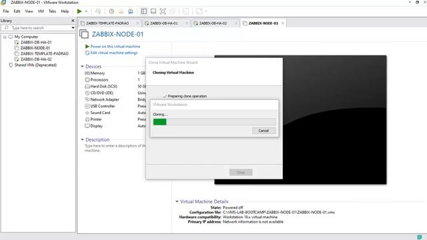Image resolution: width=427 pixels, height=240 pixels.
Task: Click the black VM screen preview thumbnail
Action: coord(300,120)
